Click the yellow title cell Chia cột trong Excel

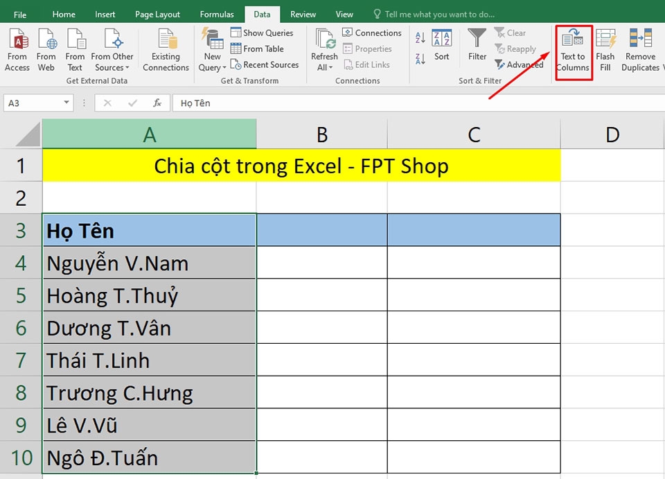tap(301, 166)
